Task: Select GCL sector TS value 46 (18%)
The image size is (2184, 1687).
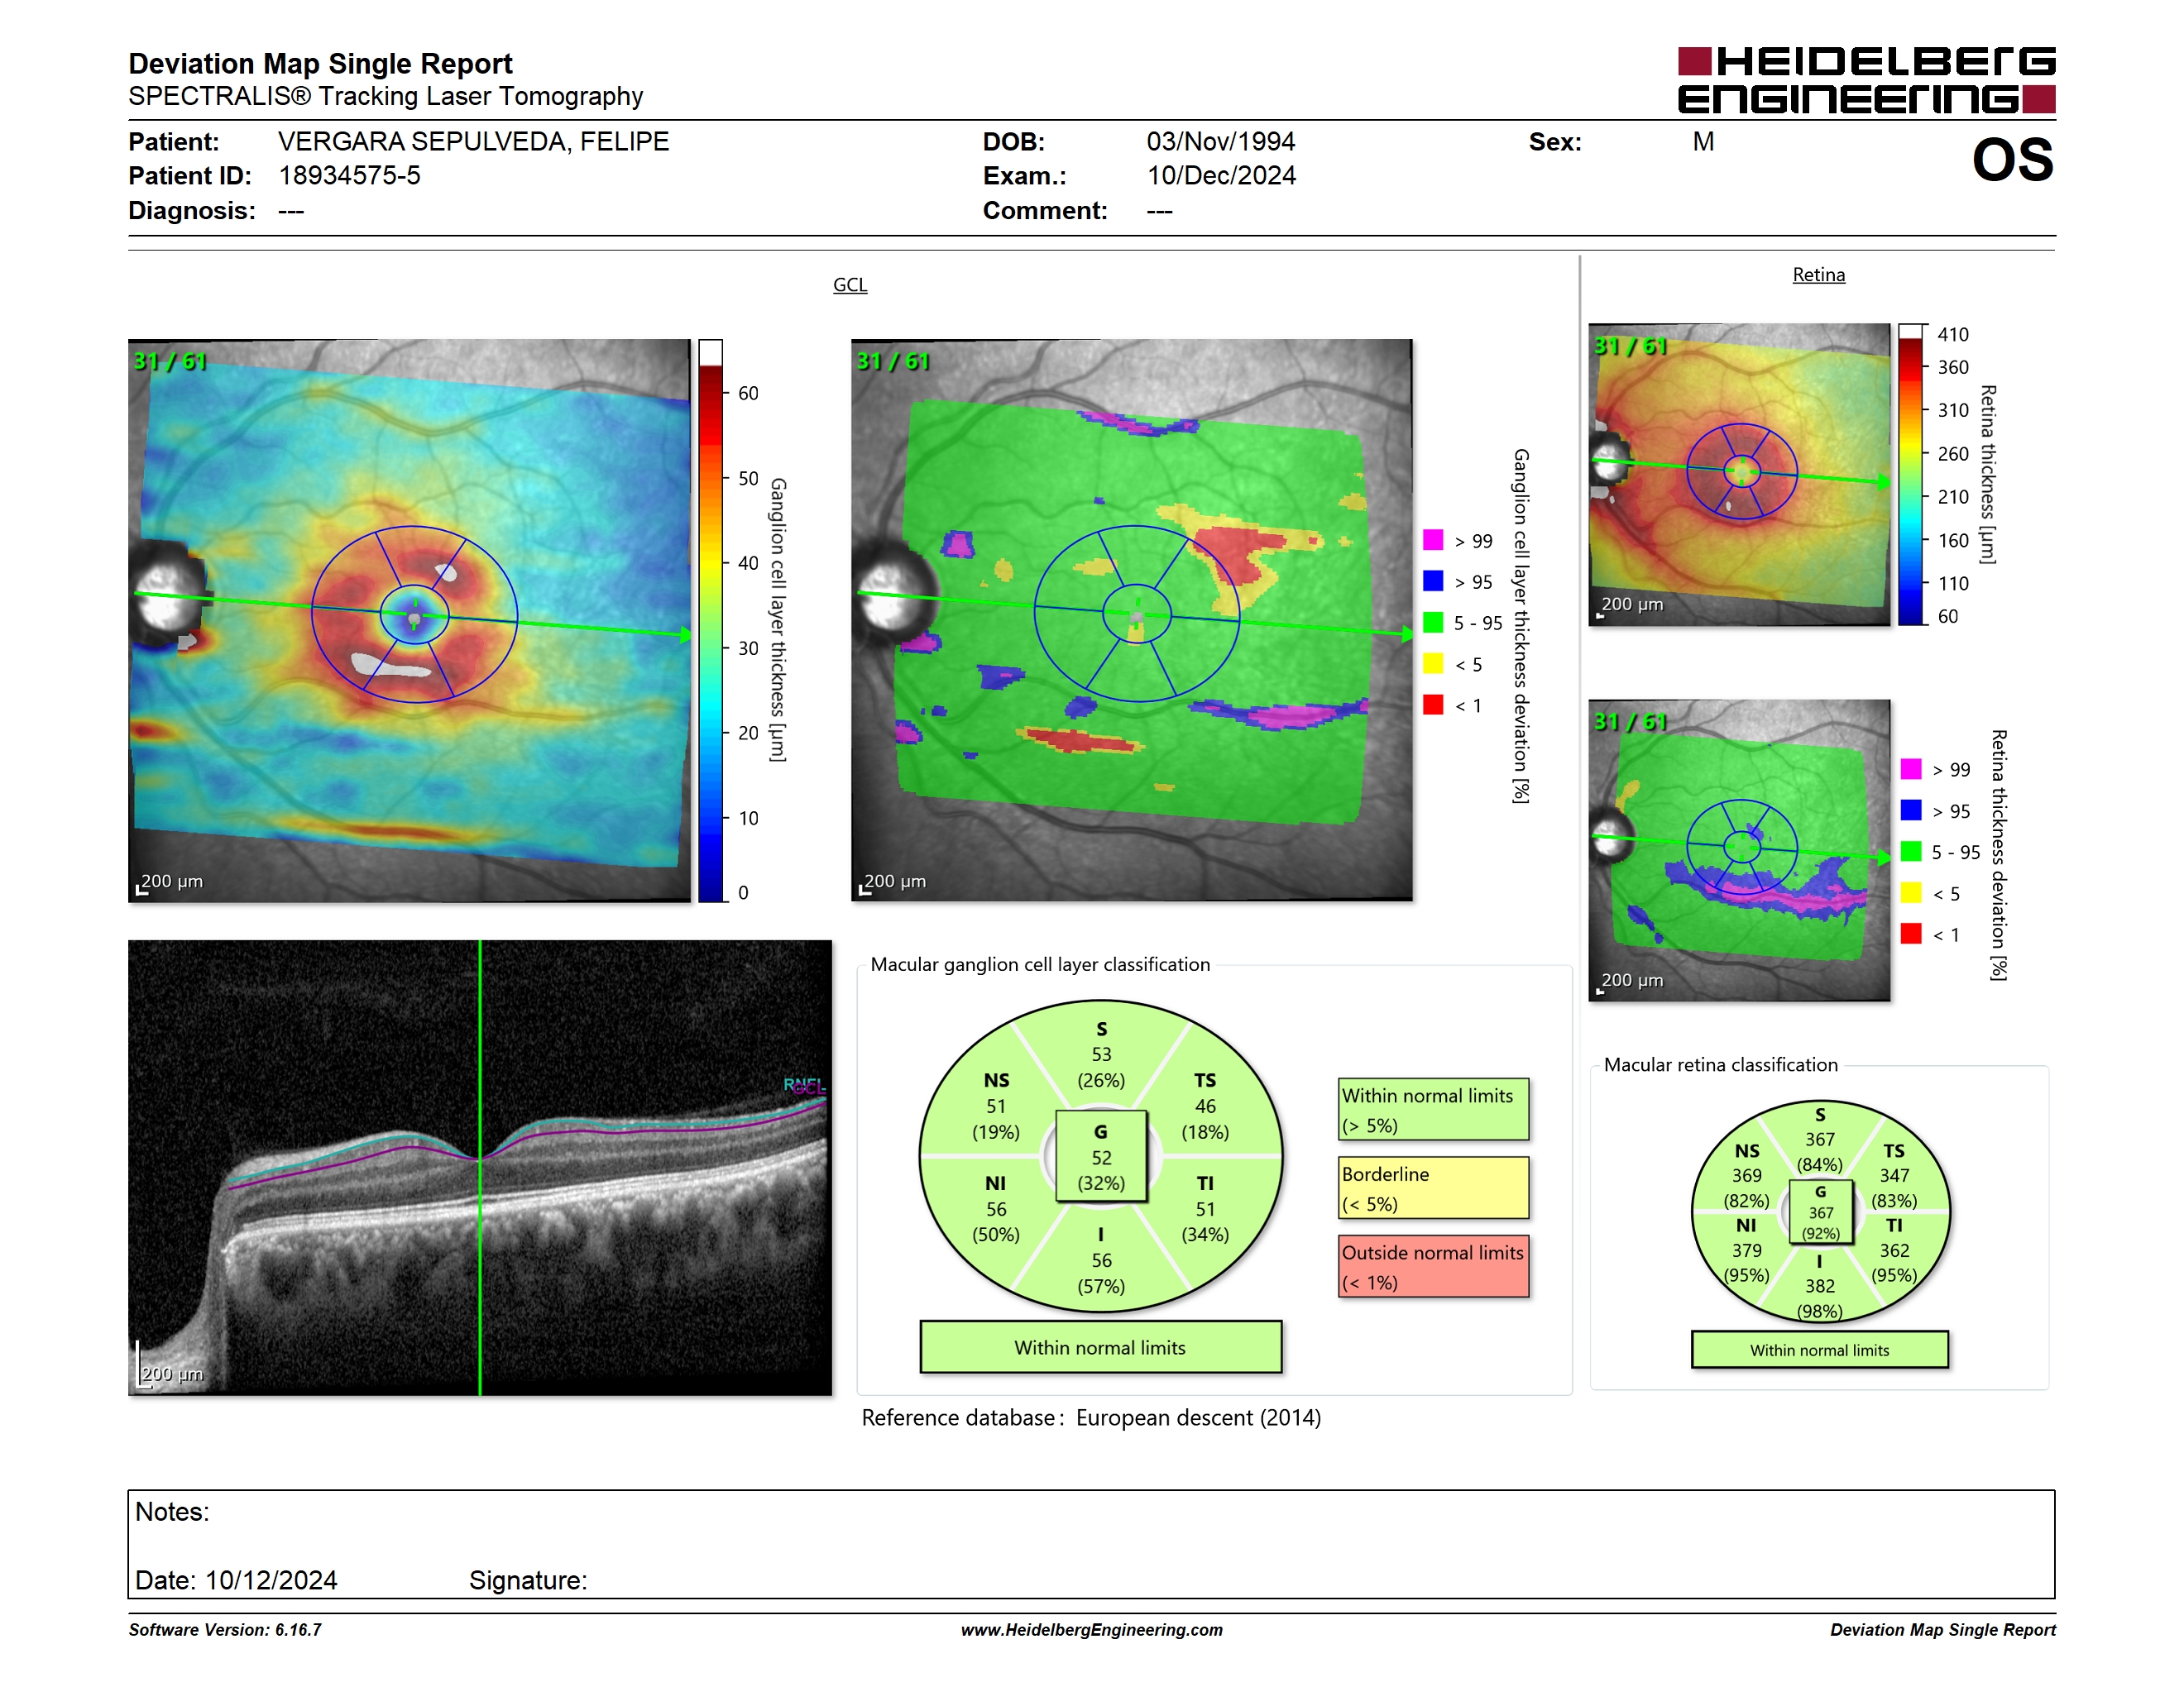Action: pyautogui.click(x=1205, y=1106)
